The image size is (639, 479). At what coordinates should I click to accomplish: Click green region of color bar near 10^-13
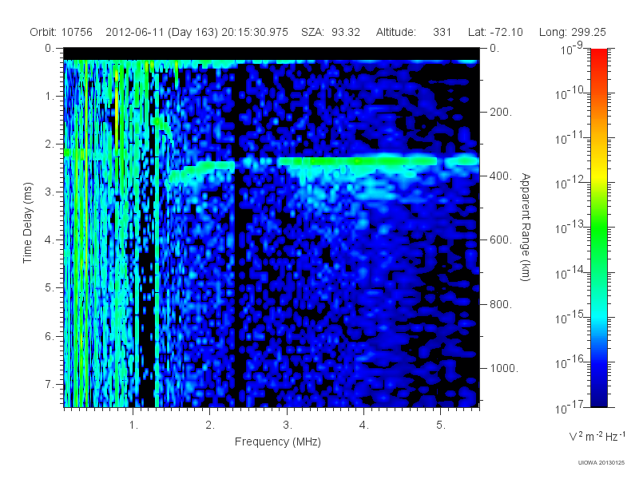[598, 228]
